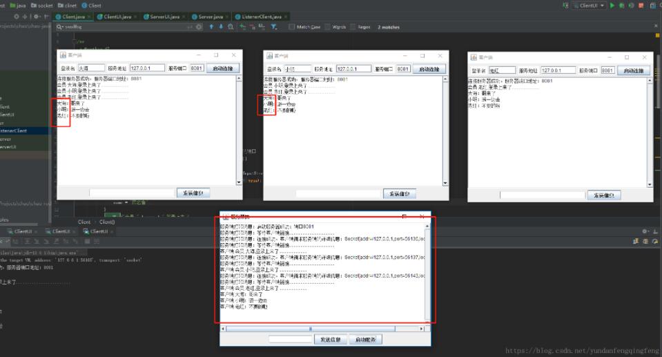Viewport: 662px width, 357px height.
Task: Enable the Match Case checkbox
Action: (292, 27)
